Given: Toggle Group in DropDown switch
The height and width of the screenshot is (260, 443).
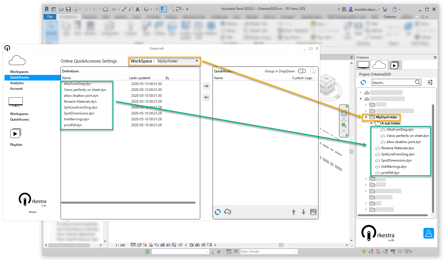Looking at the screenshot, I should coord(302,71).
